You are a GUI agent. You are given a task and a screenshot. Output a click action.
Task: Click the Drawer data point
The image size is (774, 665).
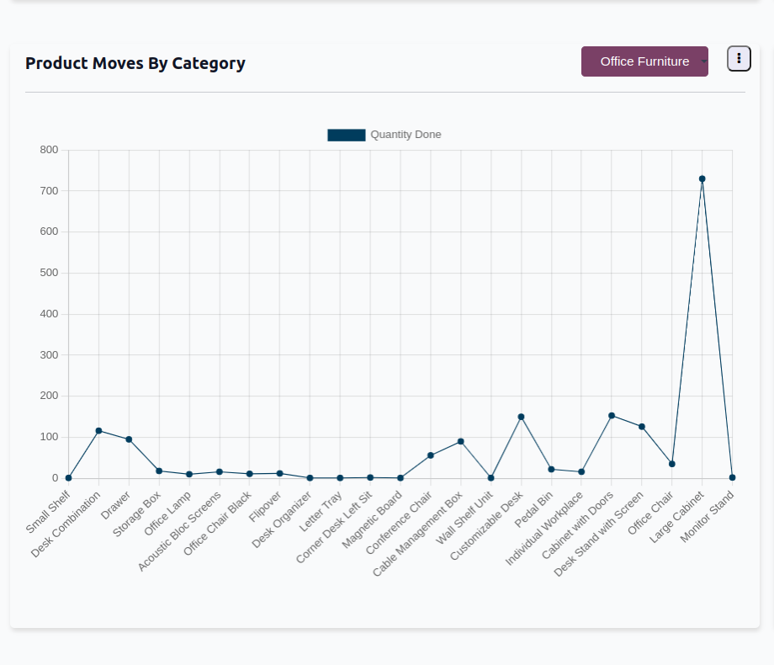click(x=129, y=439)
